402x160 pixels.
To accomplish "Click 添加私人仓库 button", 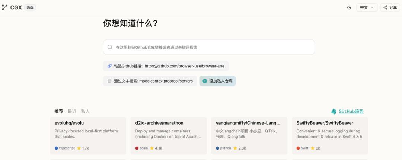I will 217,81.
